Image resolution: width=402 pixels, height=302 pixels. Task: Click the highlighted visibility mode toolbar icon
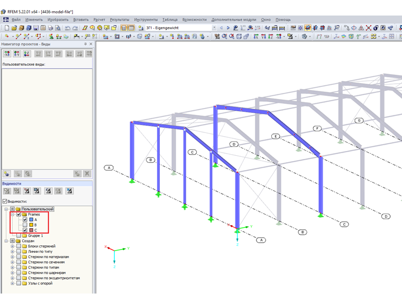coord(308,28)
